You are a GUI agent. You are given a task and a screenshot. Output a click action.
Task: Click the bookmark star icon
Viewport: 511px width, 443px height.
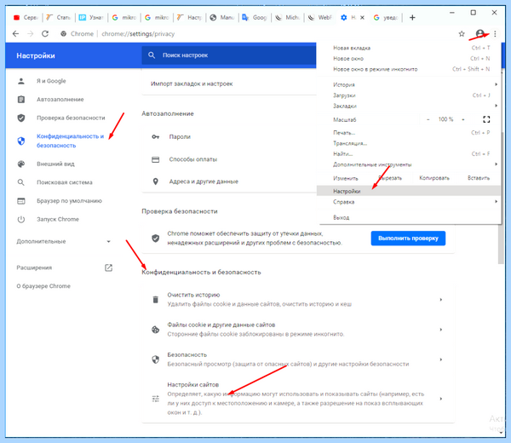(x=462, y=33)
